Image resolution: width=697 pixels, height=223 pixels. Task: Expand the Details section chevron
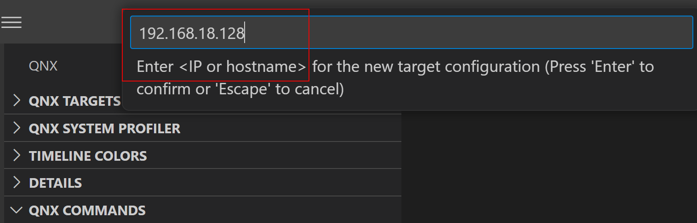pyautogui.click(x=17, y=183)
